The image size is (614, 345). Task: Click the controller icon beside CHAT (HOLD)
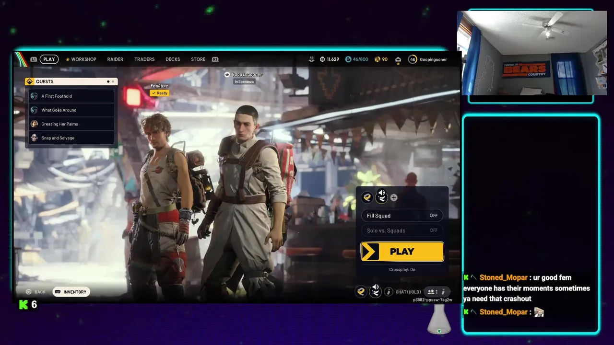click(389, 292)
